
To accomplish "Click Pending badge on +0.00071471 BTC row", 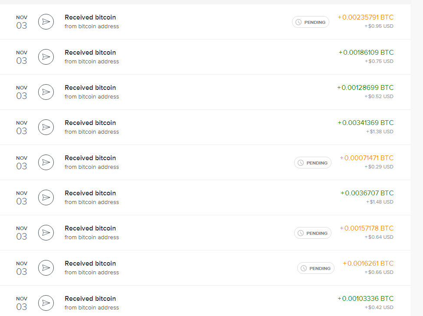I will tap(313, 163).
